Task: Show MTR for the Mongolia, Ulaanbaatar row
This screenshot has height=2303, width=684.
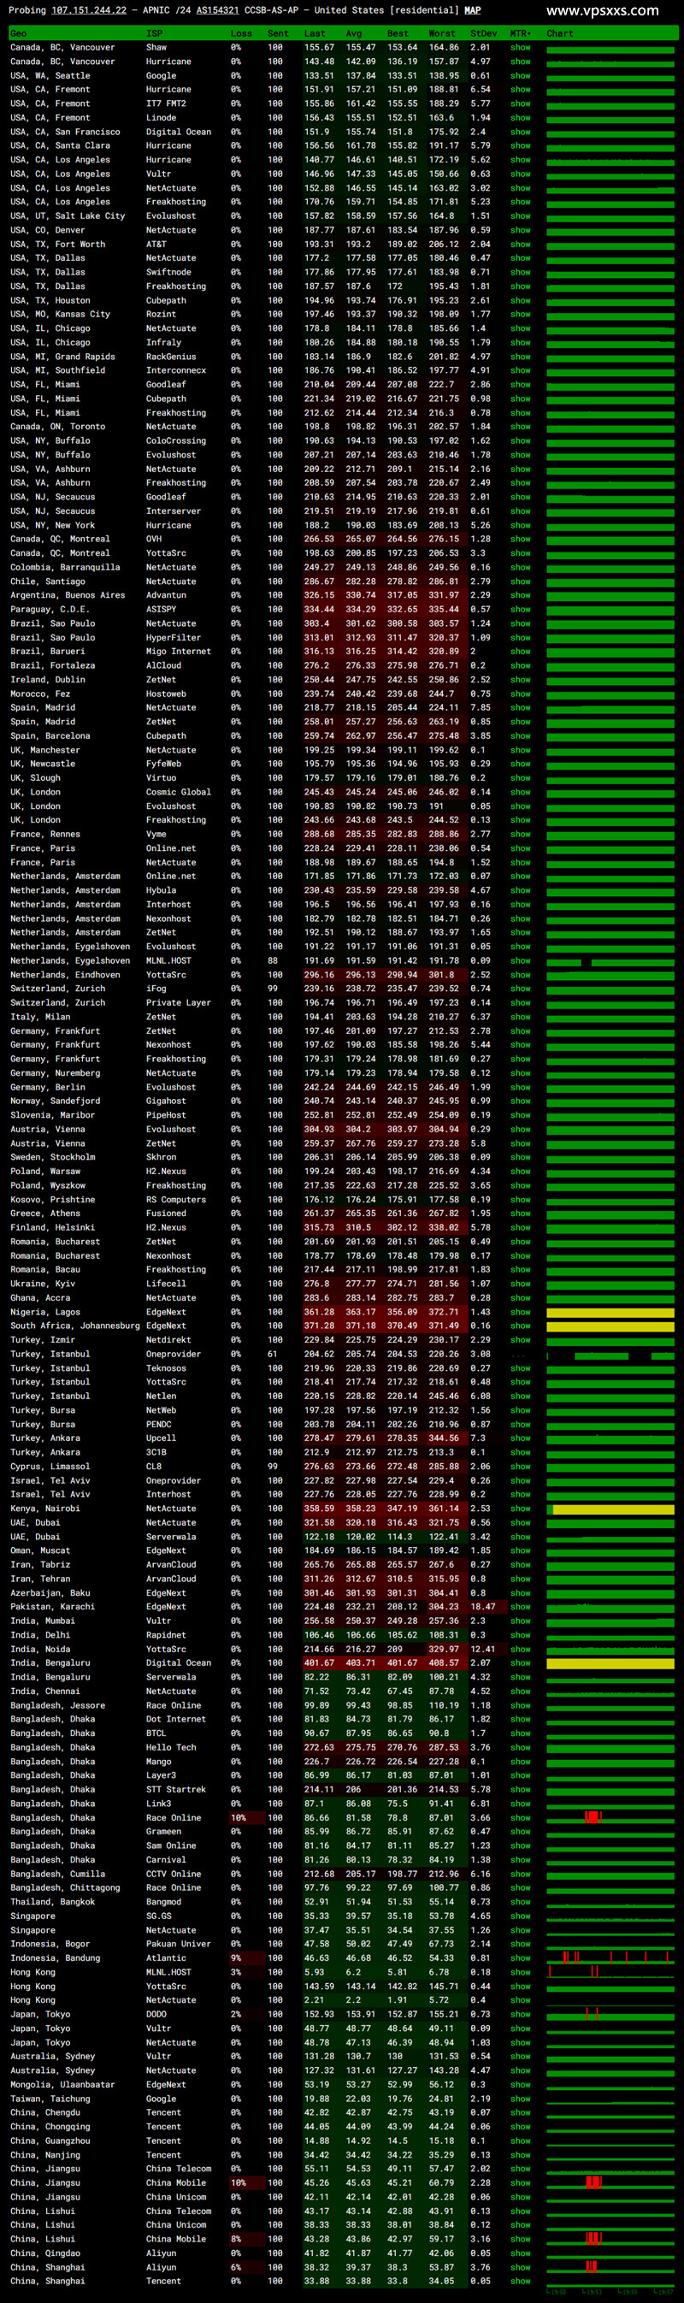Action: point(521,2084)
